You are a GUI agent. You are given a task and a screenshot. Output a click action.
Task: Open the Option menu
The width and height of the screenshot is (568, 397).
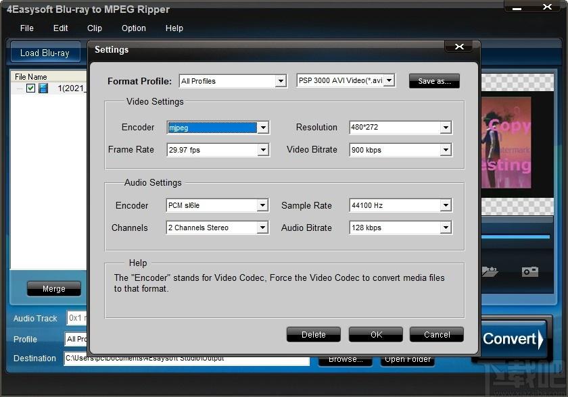tap(134, 28)
